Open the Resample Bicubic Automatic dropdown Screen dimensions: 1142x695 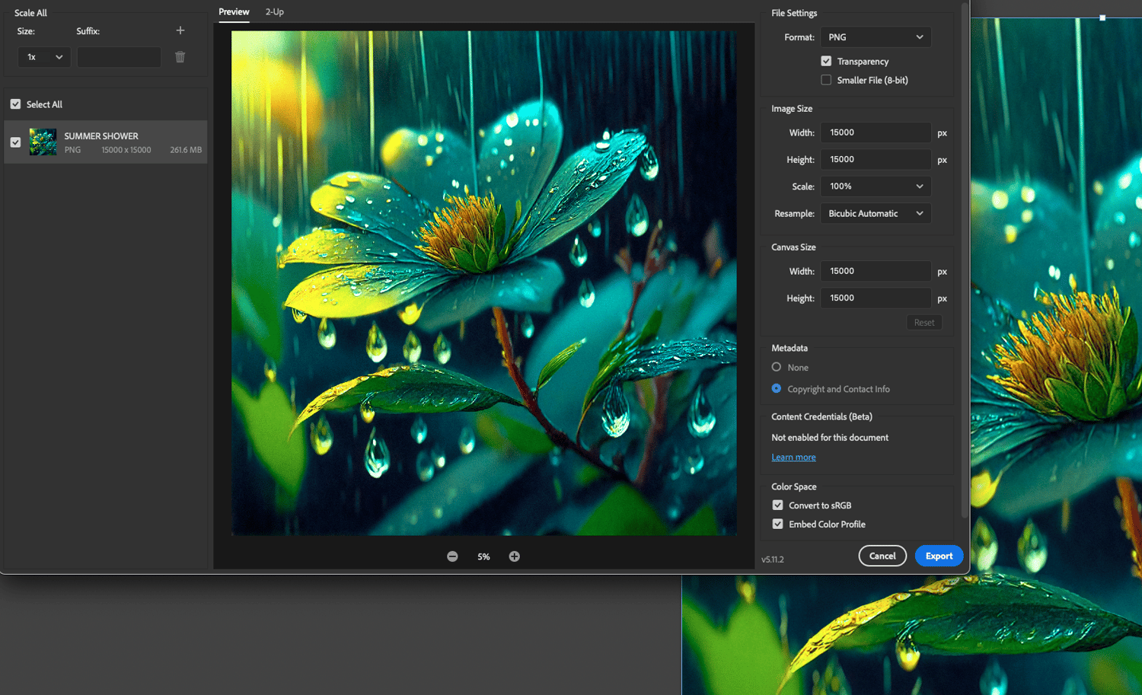[876, 214]
